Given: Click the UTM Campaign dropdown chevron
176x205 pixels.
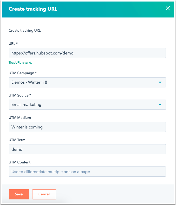Looking at the screenshot, I should coord(160,82).
